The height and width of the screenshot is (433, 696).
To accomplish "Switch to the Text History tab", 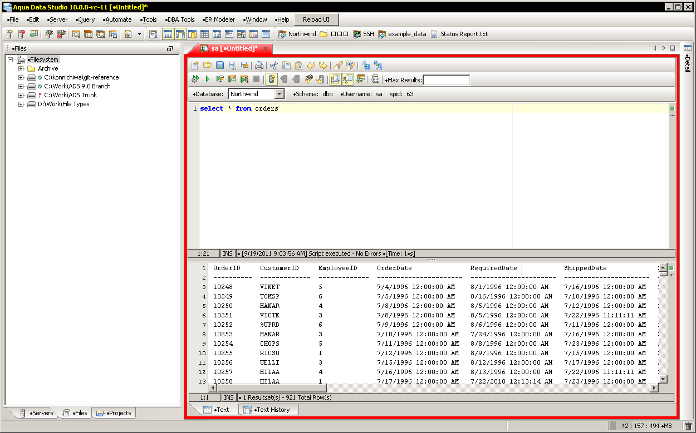I will pyautogui.click(x=269, y=410).
